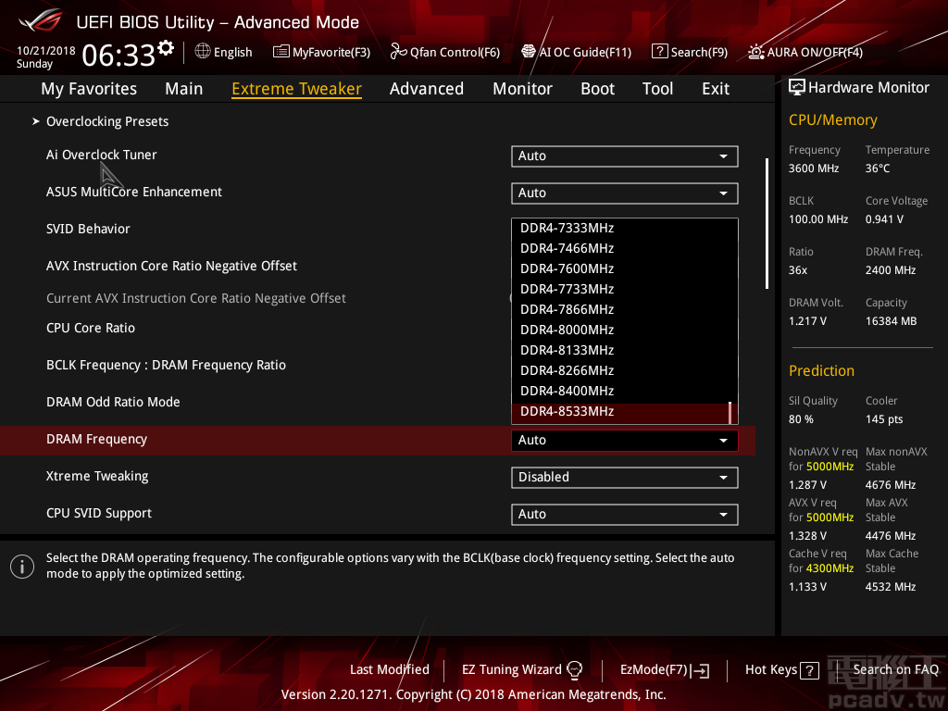
Task: Go to the Exit tab
Action: (716, 89)
